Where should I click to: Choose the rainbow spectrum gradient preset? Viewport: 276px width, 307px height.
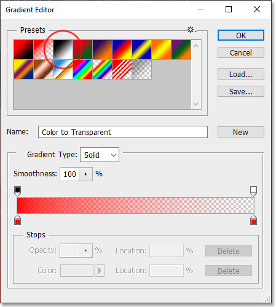(82, 69)
